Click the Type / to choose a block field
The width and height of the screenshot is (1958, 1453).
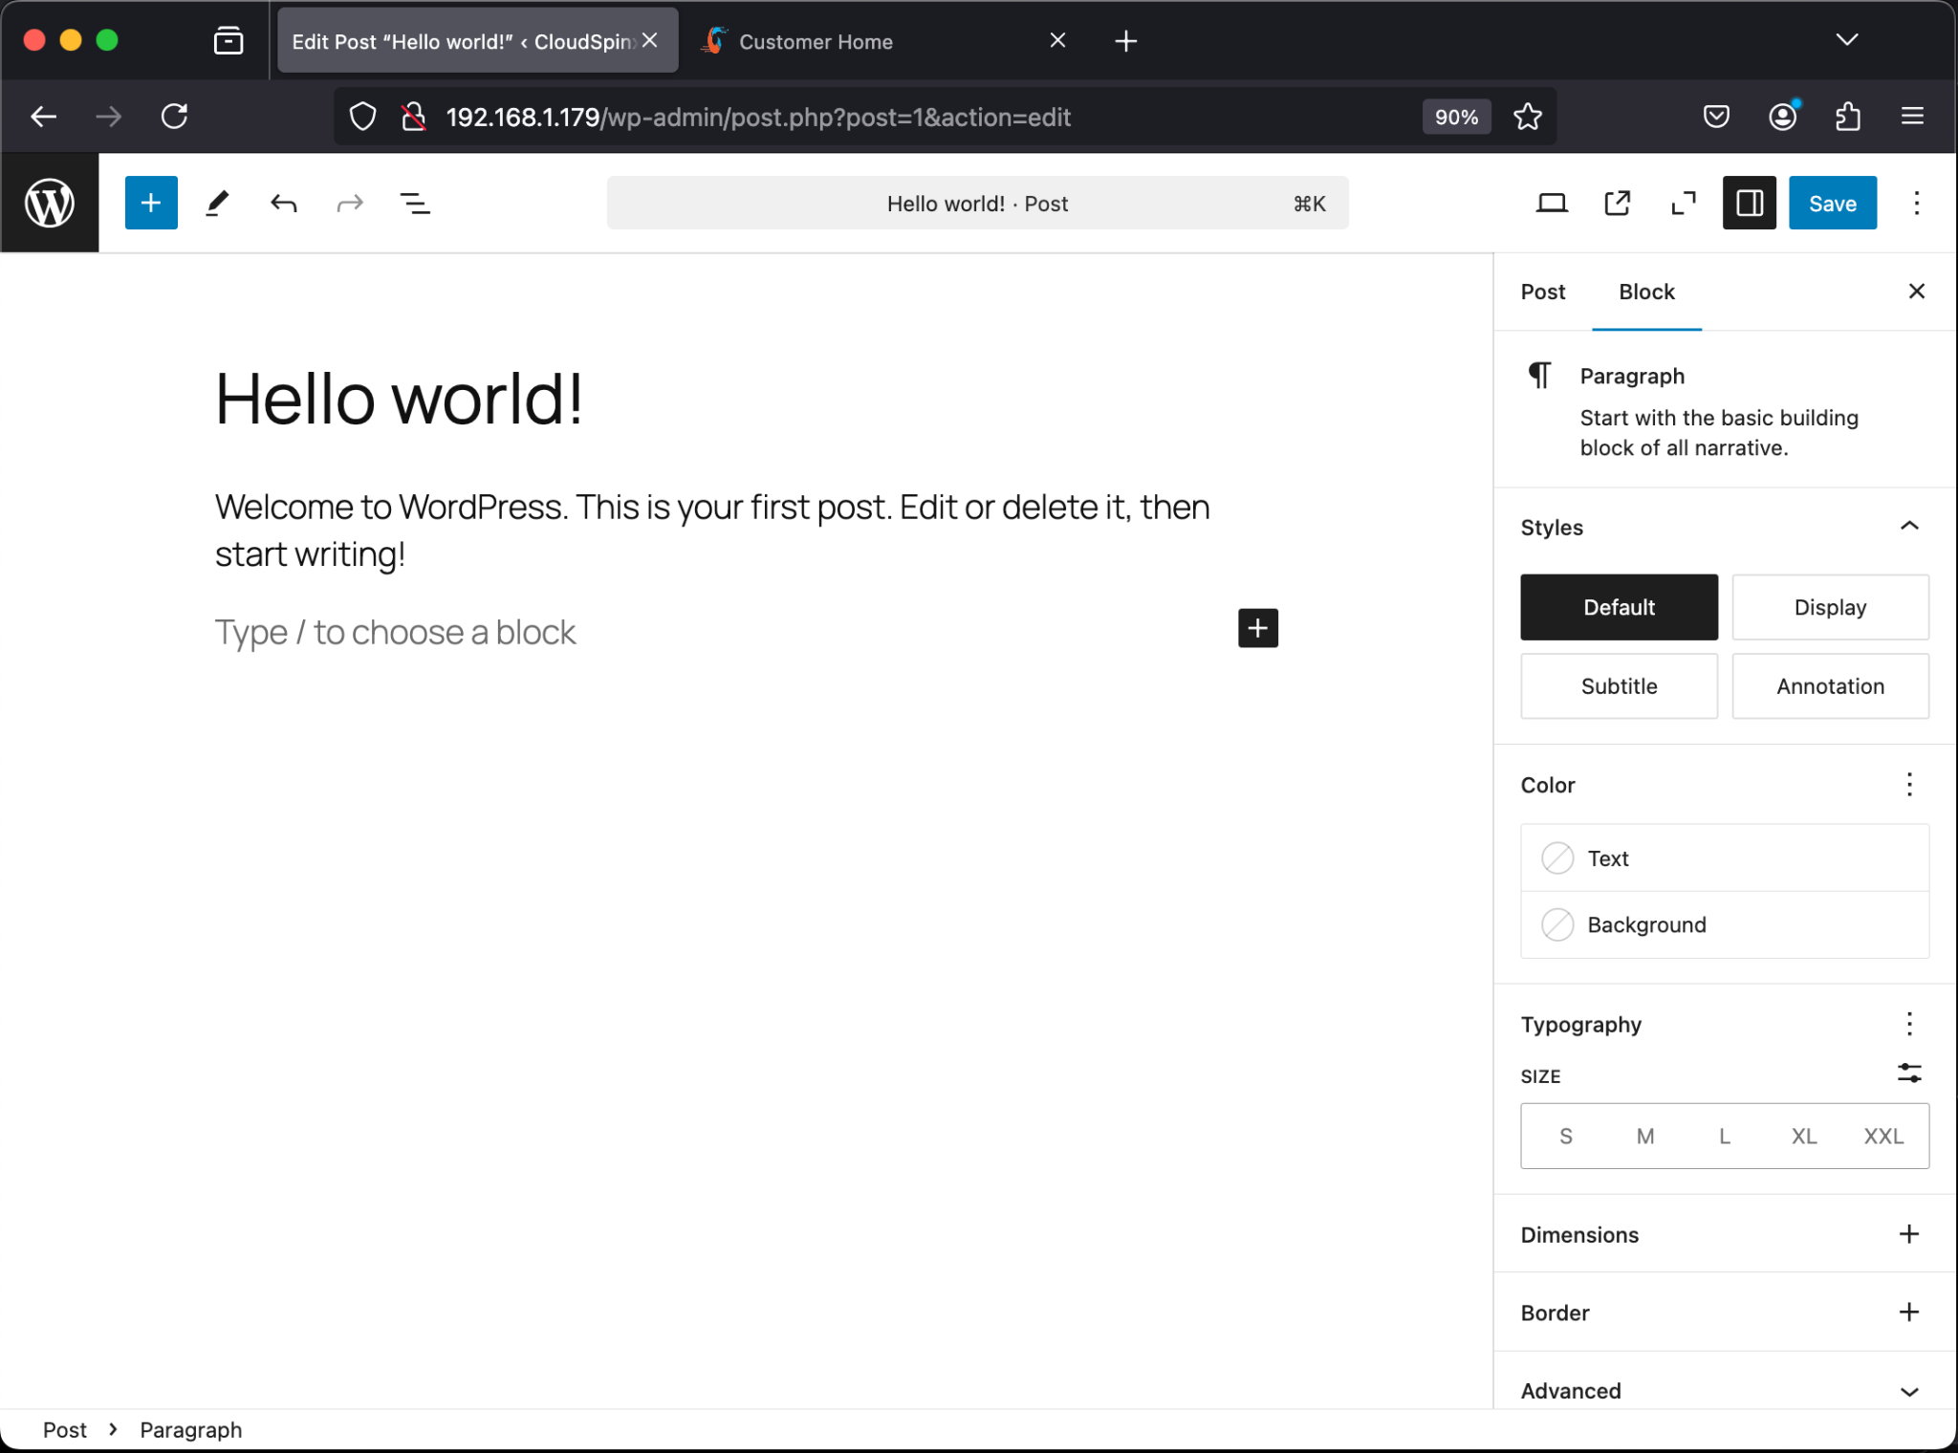(x=395, y=631)
